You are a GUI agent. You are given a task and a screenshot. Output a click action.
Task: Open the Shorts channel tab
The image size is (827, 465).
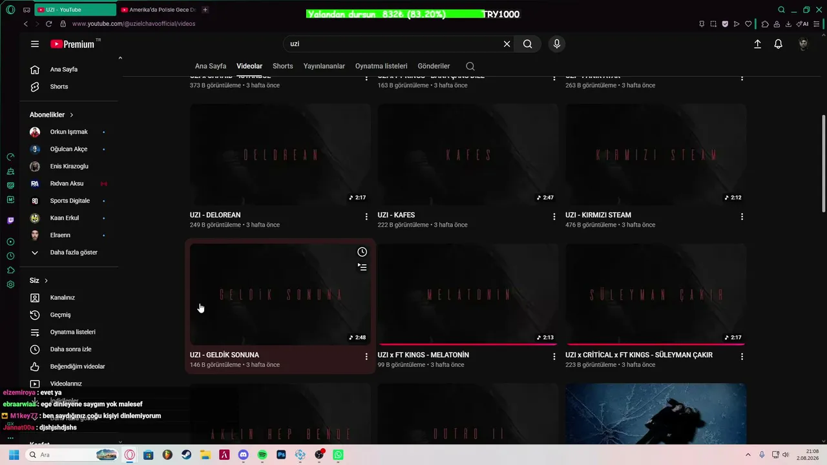(283, 66)
